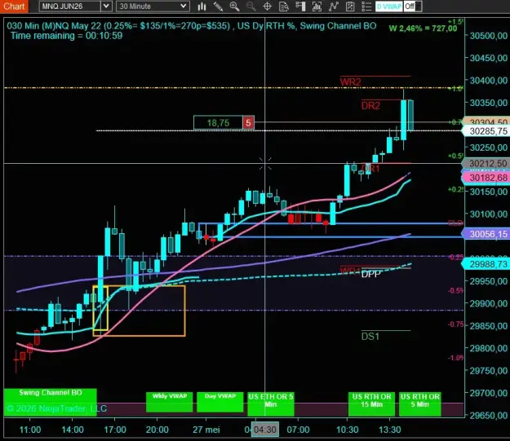510x441 pixels.
Task: Select the crosshair cursor tool
Action: [268, 7]
